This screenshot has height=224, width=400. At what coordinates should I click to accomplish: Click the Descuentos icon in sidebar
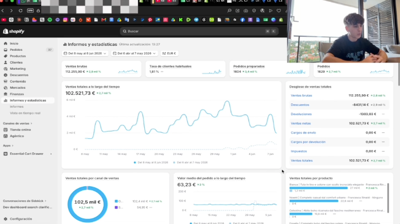[6, 75]
